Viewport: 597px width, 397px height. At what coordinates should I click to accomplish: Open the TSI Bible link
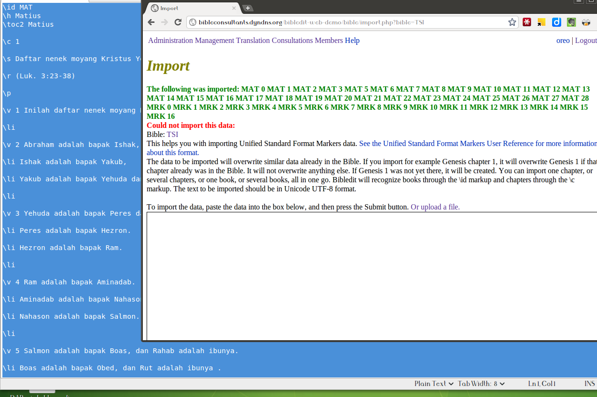click(172, 135)
